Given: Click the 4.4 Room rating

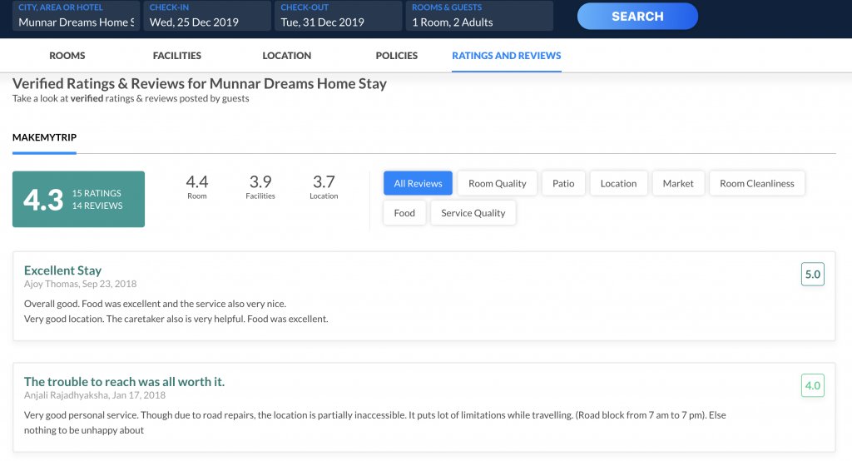Looking at the screenshot, I should coord(196,186).
